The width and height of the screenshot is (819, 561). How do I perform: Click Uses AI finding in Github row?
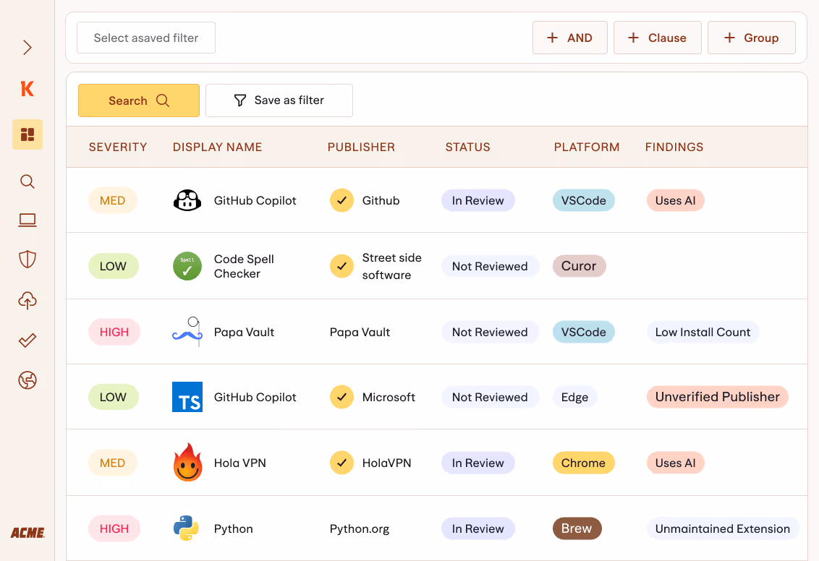pos(675,200)
